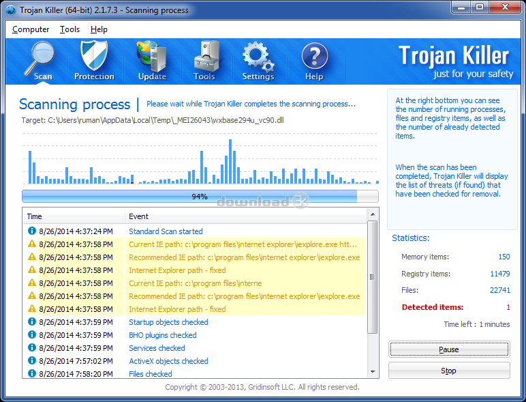This screenshot has width=526, height=402.
Task: Select the 'Startup objects checked' event
Action: click(168, 322)
